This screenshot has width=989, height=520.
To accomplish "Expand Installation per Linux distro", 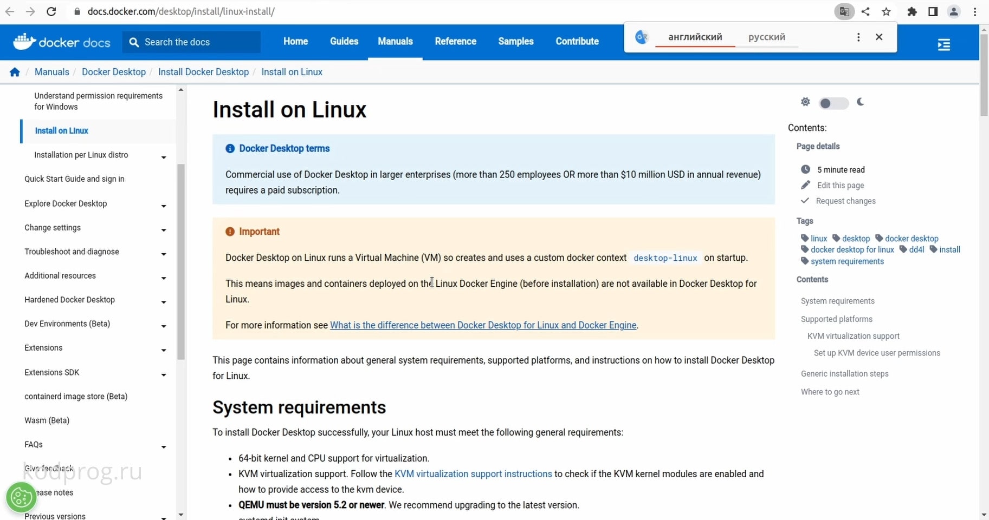I will [x=163, y=157].
